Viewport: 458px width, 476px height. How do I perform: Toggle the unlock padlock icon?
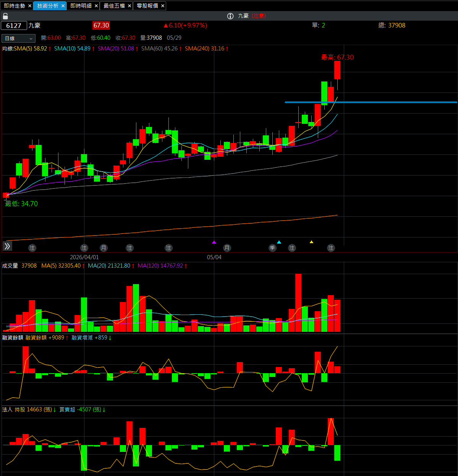(5, 16)
